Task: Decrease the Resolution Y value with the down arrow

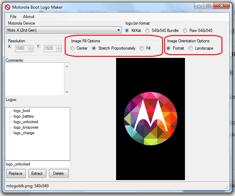Action: coord(59,50)
